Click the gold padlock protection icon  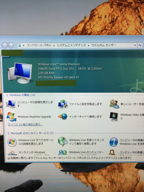112,152
